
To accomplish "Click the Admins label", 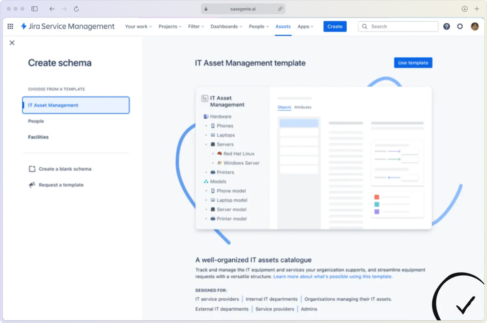I will tap(309, 309).
